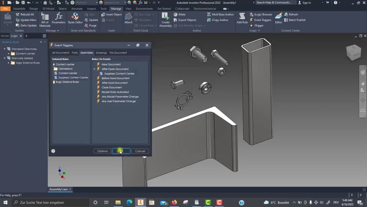Screen dimensions: 367x207
Task: Open This Document tab in Event Triggers
Action: [118, 53]
